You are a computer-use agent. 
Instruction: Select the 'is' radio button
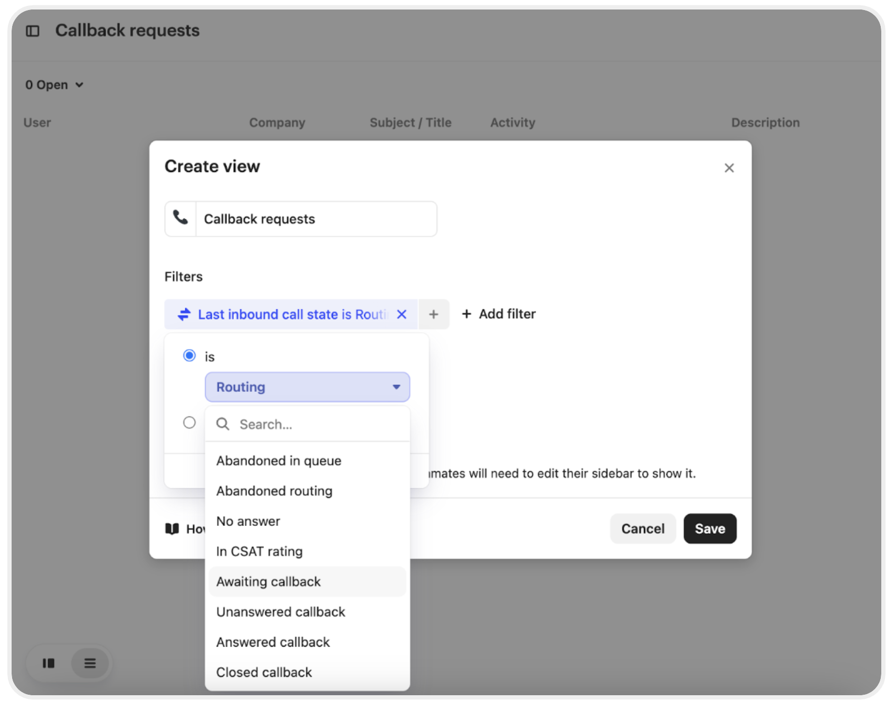pos(189,356)
